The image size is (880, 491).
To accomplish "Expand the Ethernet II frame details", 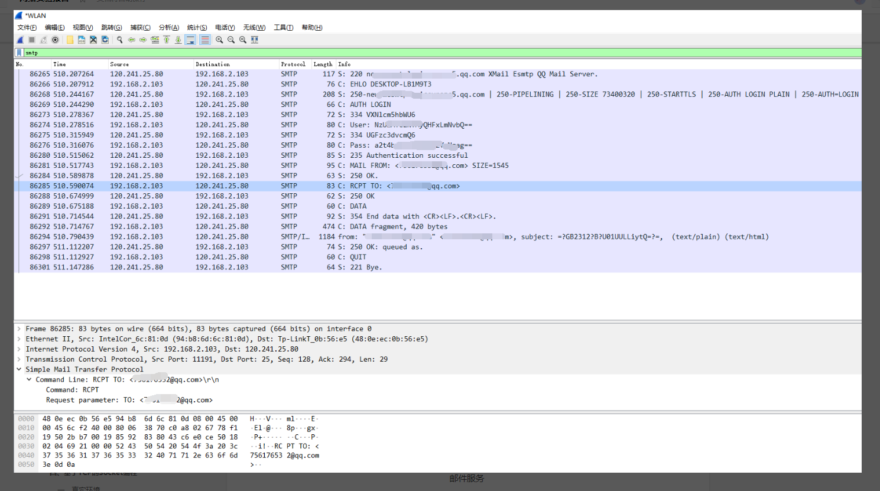I will click(x=18, y=339).
